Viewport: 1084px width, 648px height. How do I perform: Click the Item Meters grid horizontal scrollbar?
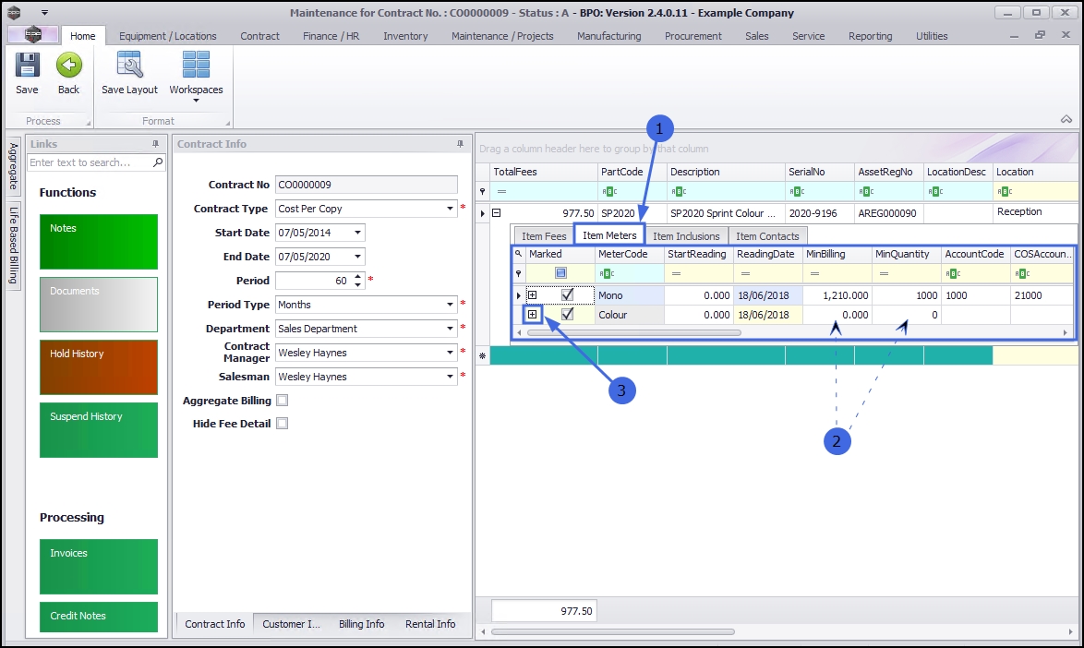click(x=633, y=332)
